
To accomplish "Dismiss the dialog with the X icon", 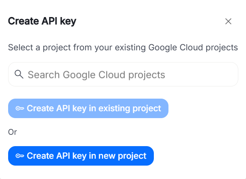I will (228, 22).
